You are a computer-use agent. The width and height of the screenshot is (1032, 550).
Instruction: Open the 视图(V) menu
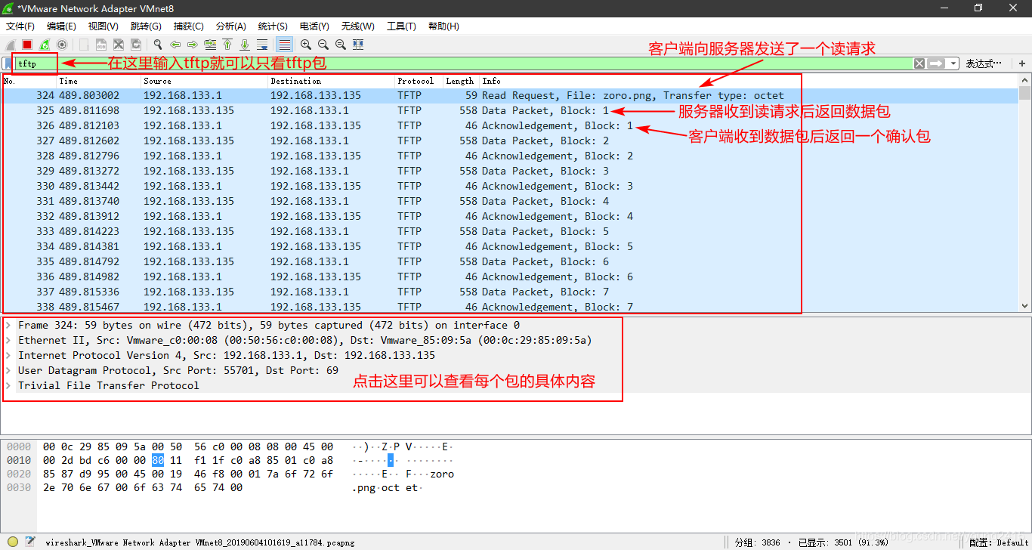click(x=103, y=26)
